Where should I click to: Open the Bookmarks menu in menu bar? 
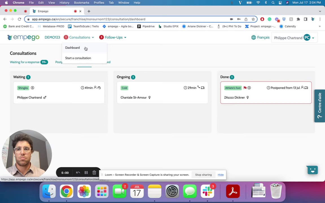82,3
